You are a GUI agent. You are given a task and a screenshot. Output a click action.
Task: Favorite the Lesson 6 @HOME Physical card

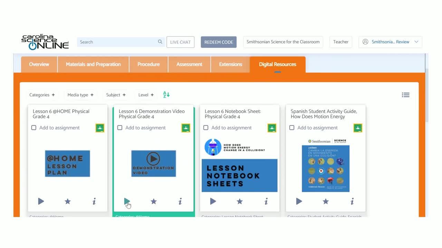point(68,201)
